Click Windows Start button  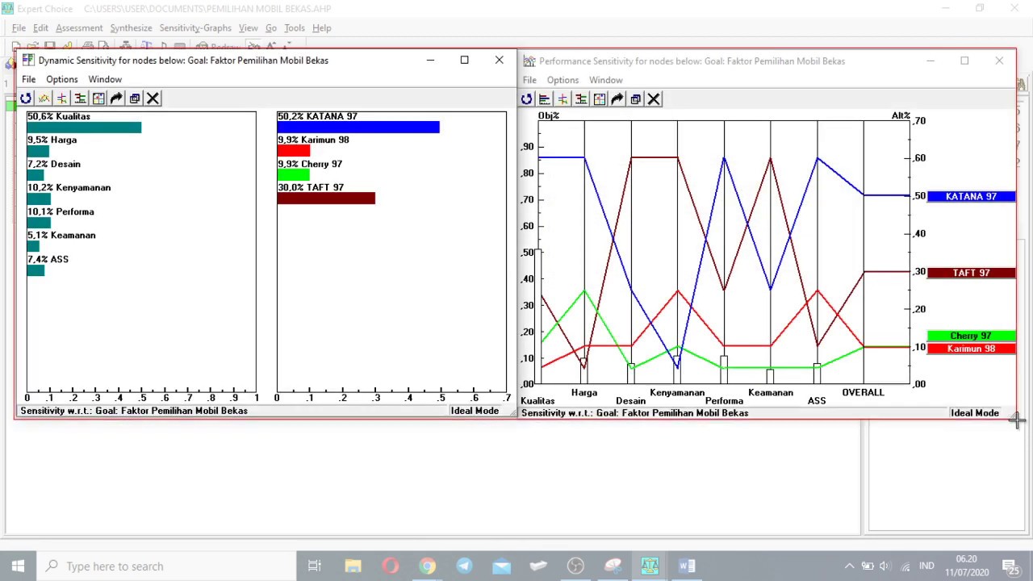tap(18, 566)
